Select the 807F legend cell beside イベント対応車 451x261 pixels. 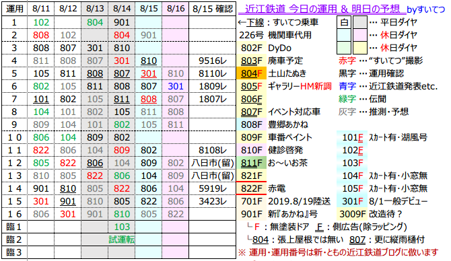pos(251,112)
